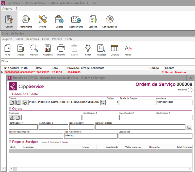The height and width of the screenshot is (172, 195).
Task: Expand the Dados do Cliente section
Action: [x=10, y=94]
